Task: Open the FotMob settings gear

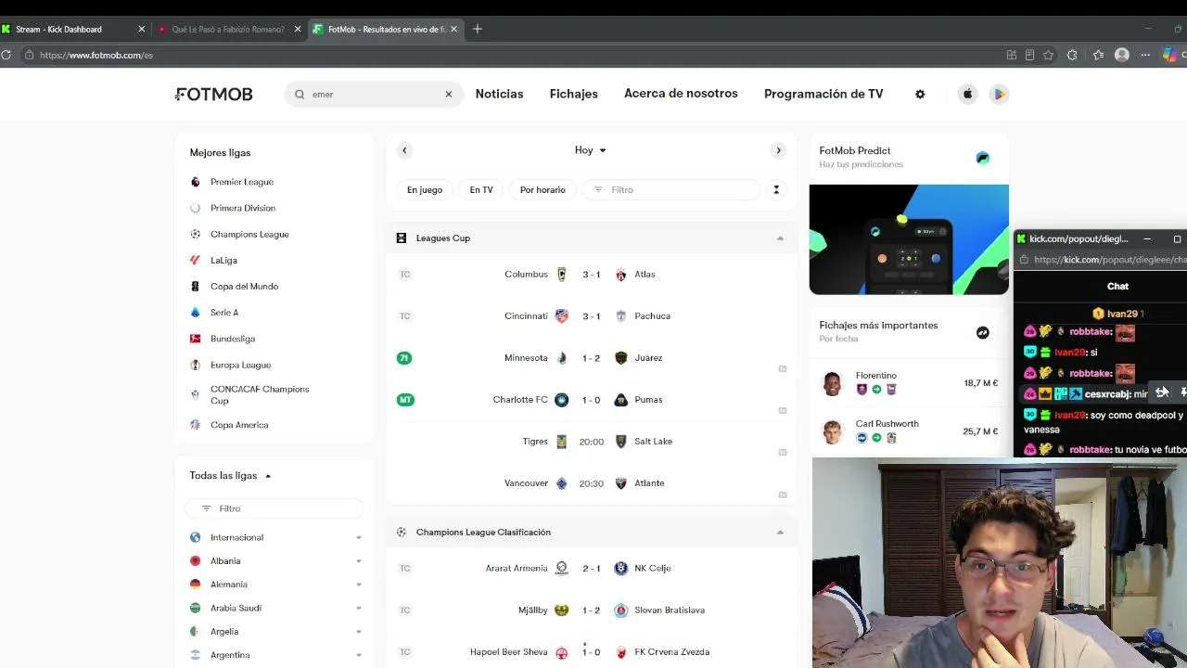Action: 920,94
